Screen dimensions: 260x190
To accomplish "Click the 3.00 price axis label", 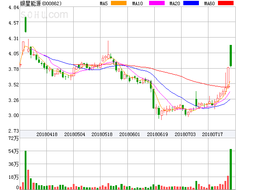I will point(13,115).
